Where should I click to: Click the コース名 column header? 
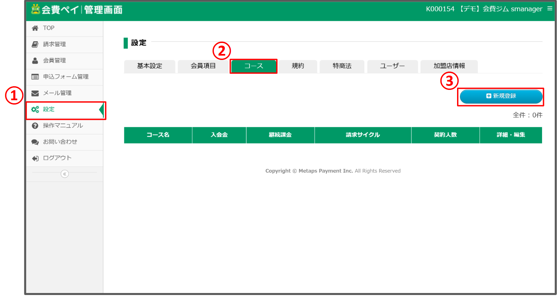[x=158, y=135]
